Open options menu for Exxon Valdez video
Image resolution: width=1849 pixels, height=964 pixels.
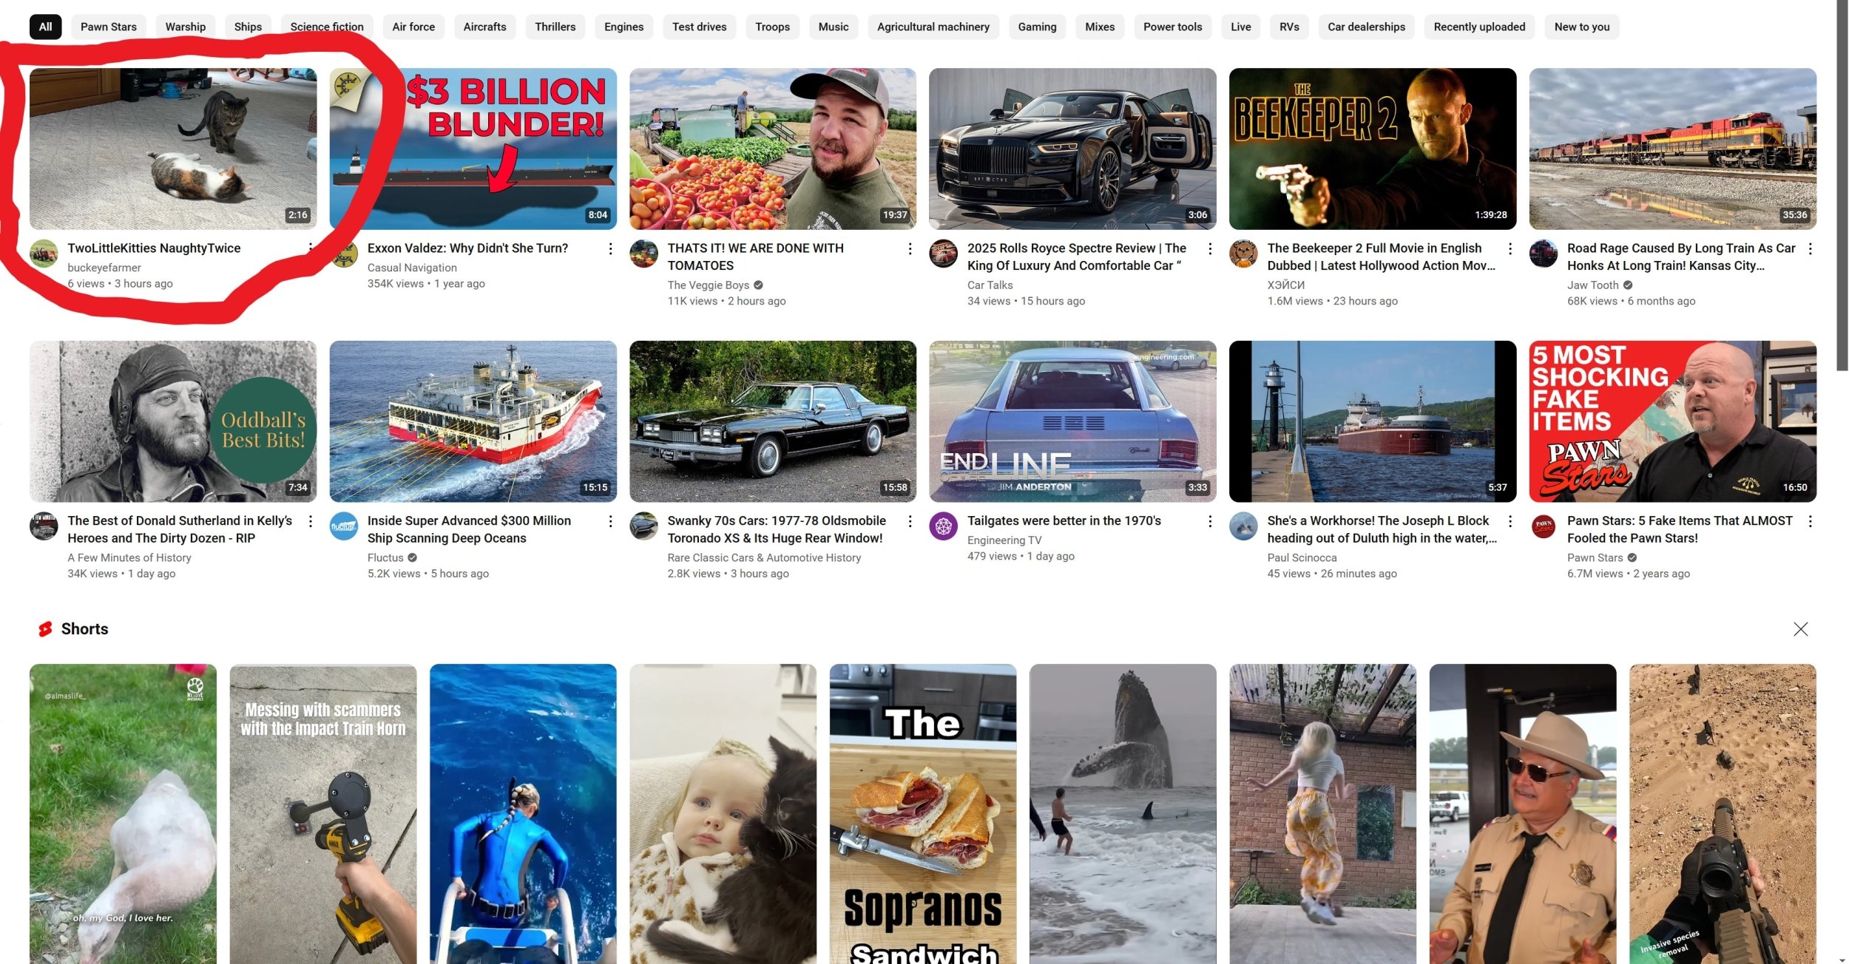610,249
